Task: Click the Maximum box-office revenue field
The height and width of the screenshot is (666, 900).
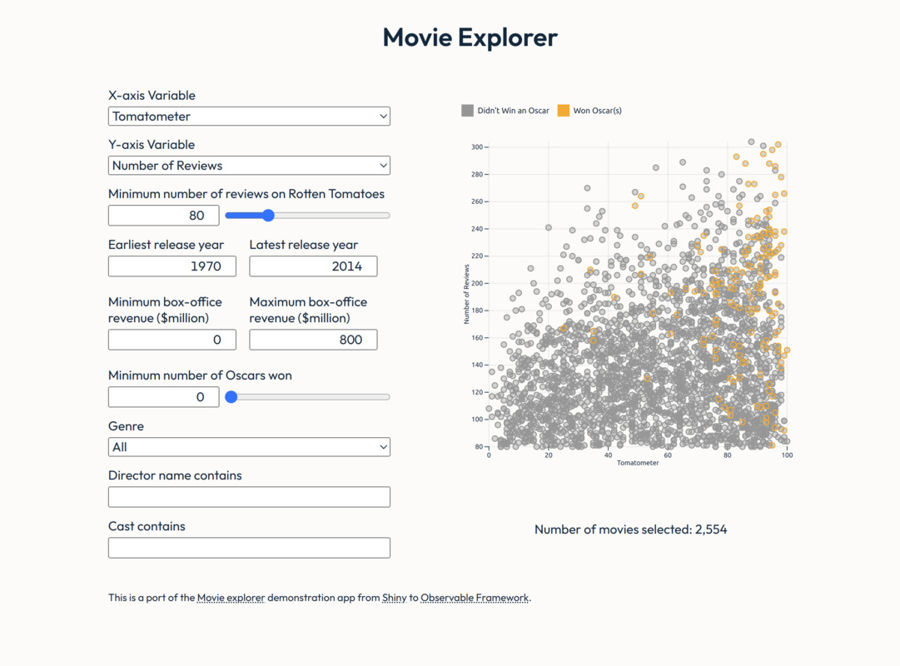Action: coord(313,340)
